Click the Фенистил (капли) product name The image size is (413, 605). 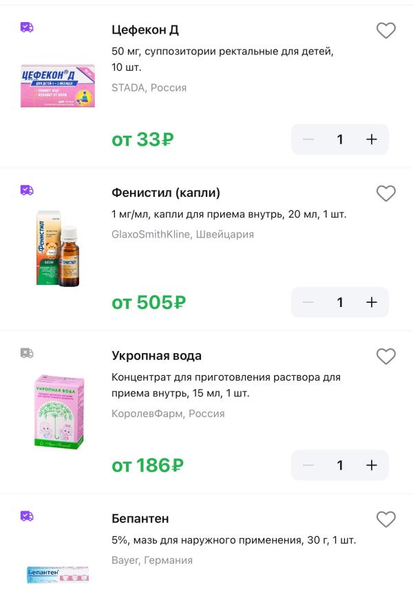[165, 193]
